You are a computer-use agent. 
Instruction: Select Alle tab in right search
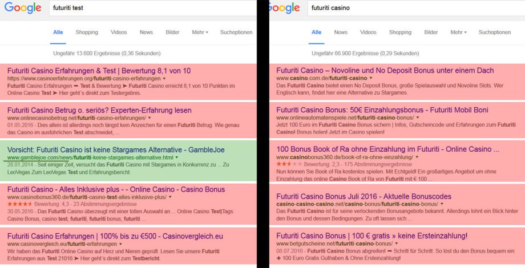[x=316, y=33]
